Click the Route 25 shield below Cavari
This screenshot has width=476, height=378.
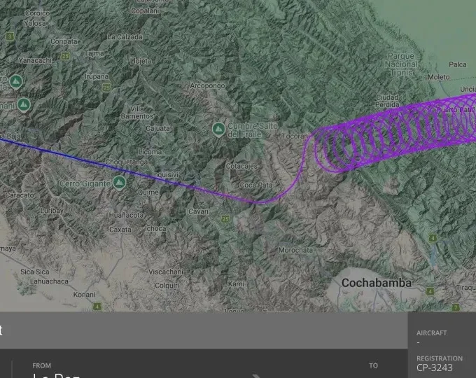tap(225, 218)
